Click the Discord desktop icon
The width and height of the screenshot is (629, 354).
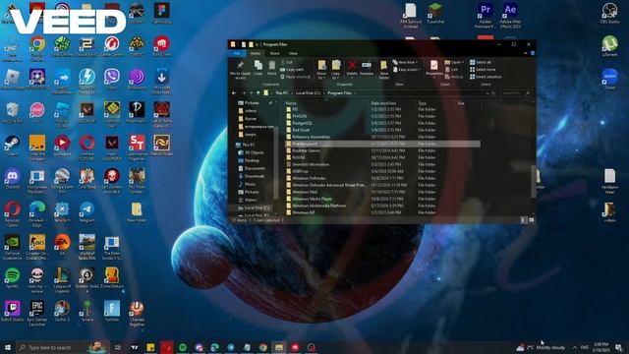tap(12, 179)
